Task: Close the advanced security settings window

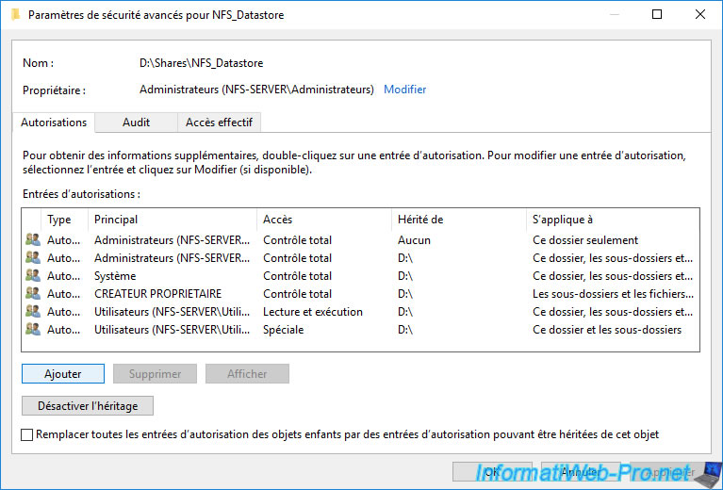Action: click(x=699, y=15)
